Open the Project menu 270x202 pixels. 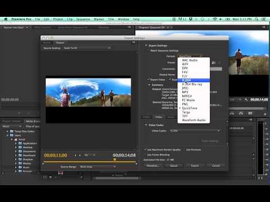[x=58, y=19]
